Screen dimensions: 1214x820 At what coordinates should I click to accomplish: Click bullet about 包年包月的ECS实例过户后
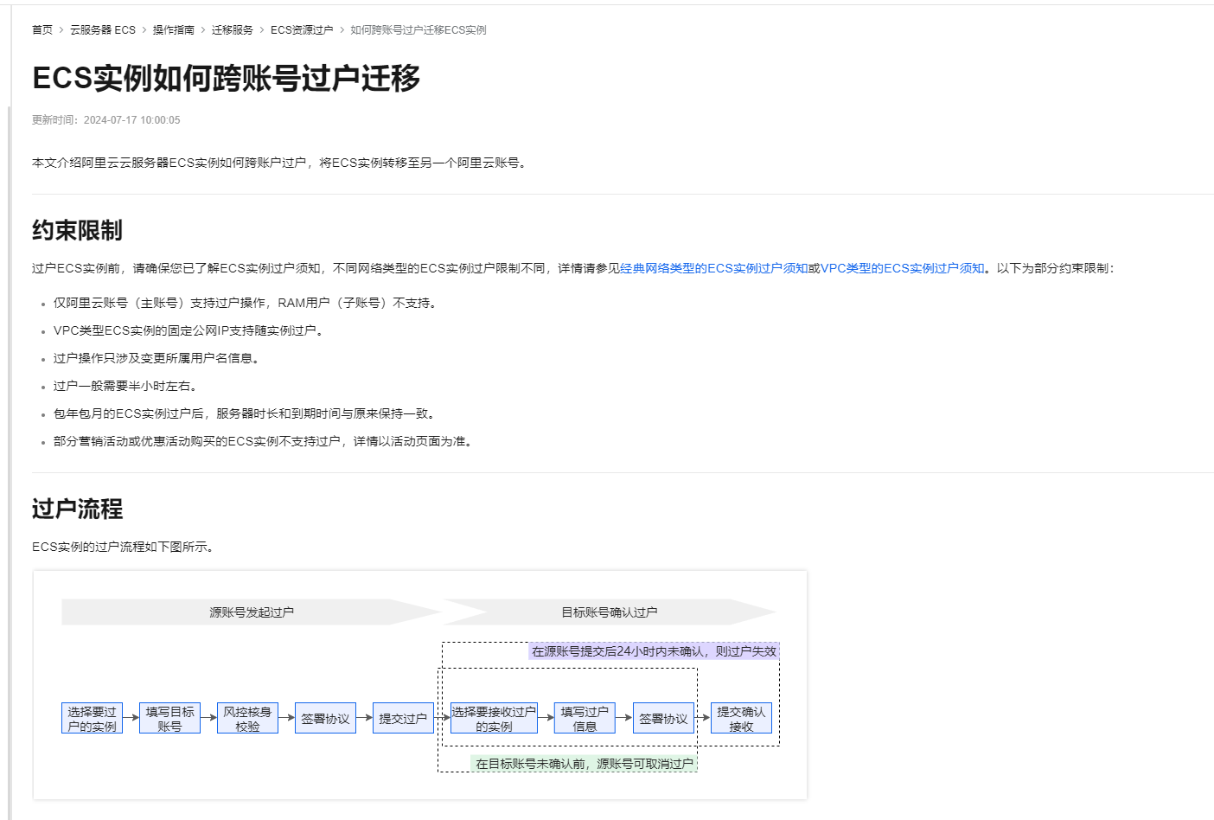(x=246, y=413)
